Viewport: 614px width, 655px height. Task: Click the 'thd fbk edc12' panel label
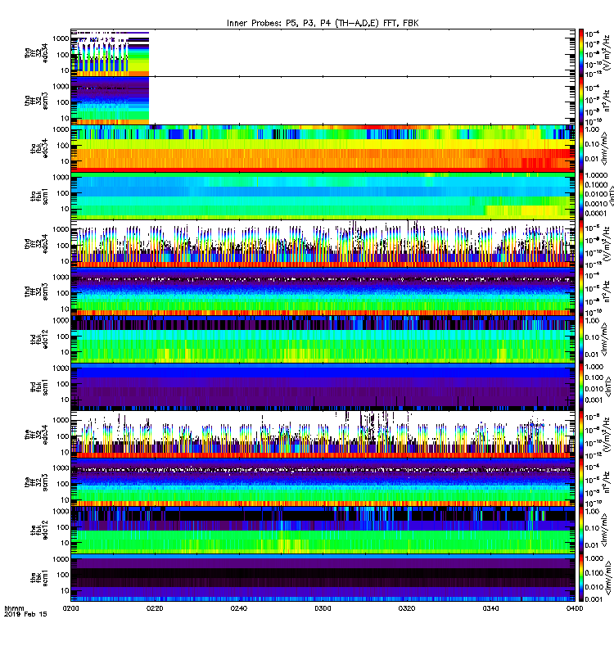point(39,339)
